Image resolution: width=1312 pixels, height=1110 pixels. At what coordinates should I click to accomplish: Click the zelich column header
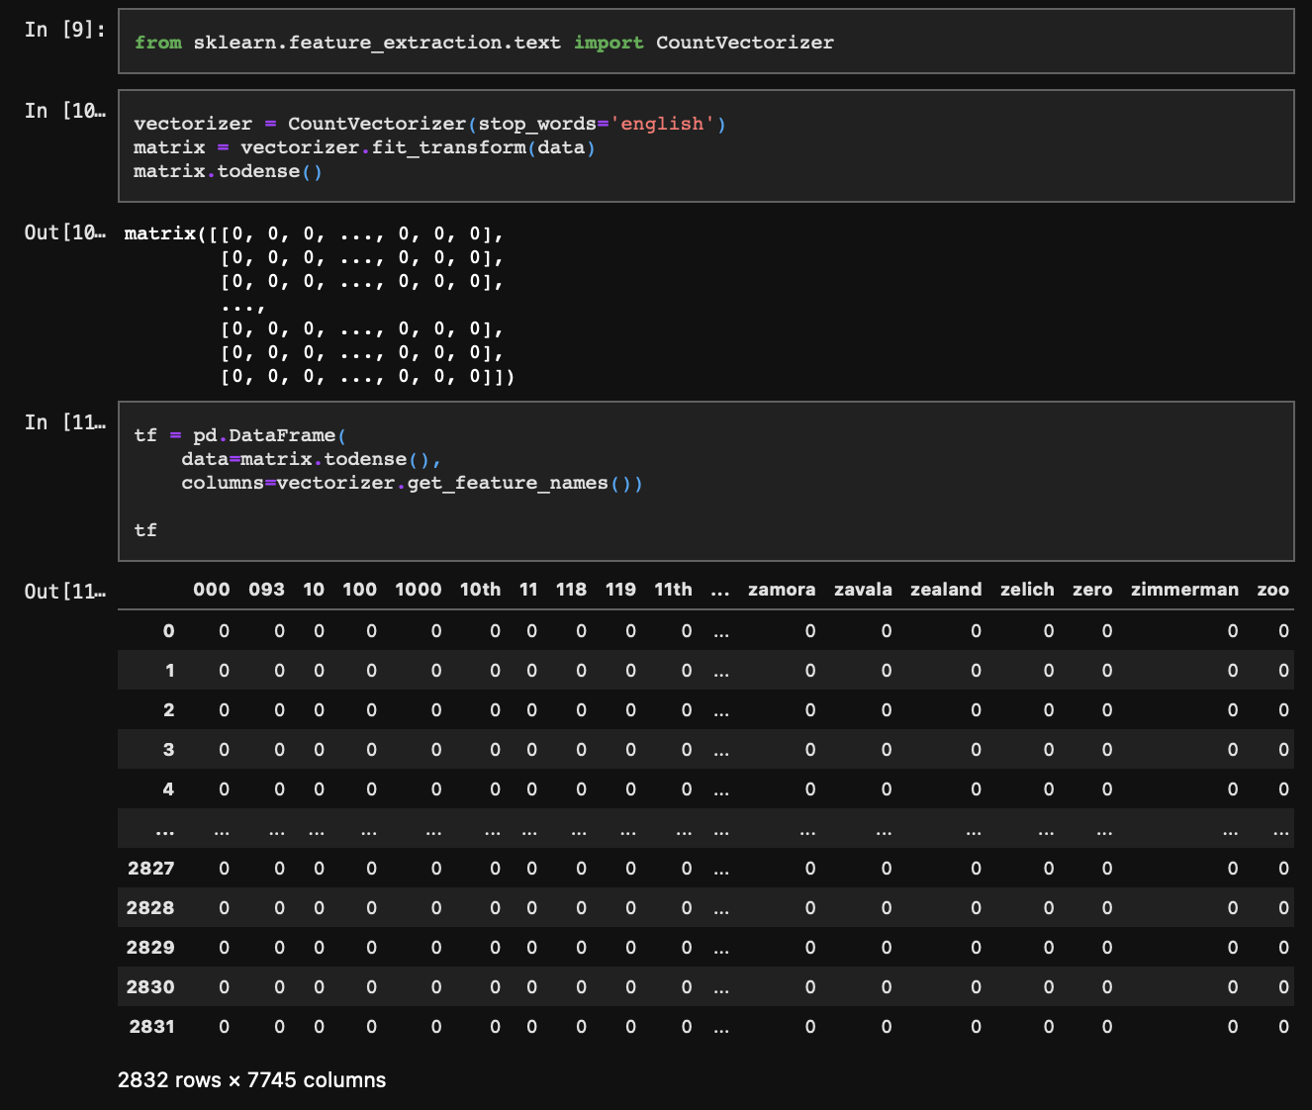pos(1027,590)
